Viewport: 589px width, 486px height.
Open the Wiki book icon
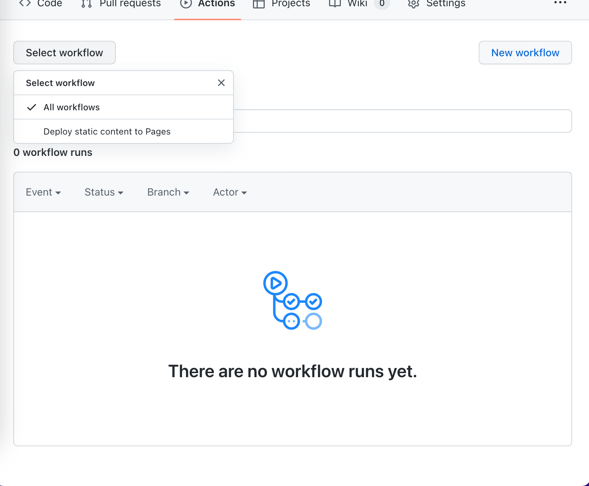tap(335, 4)
